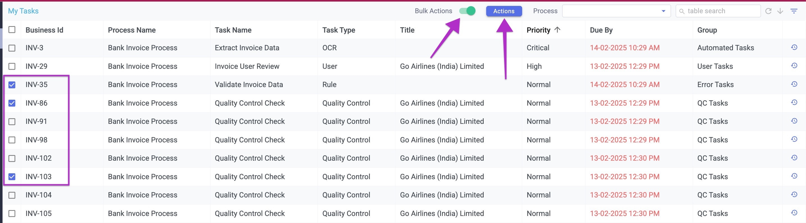Click the magnifier in table search
The width and height of the screenshot is (806, 223).
682,11
